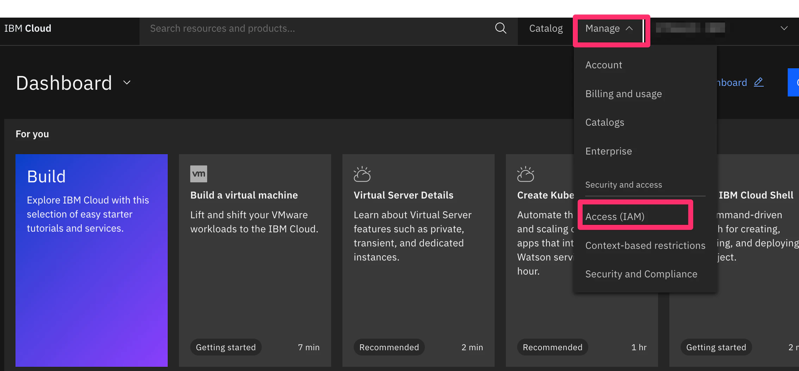Click the Explore IBM Cloud description text
The height and width of the screenshot is (371, 799).
click(88, 214)
